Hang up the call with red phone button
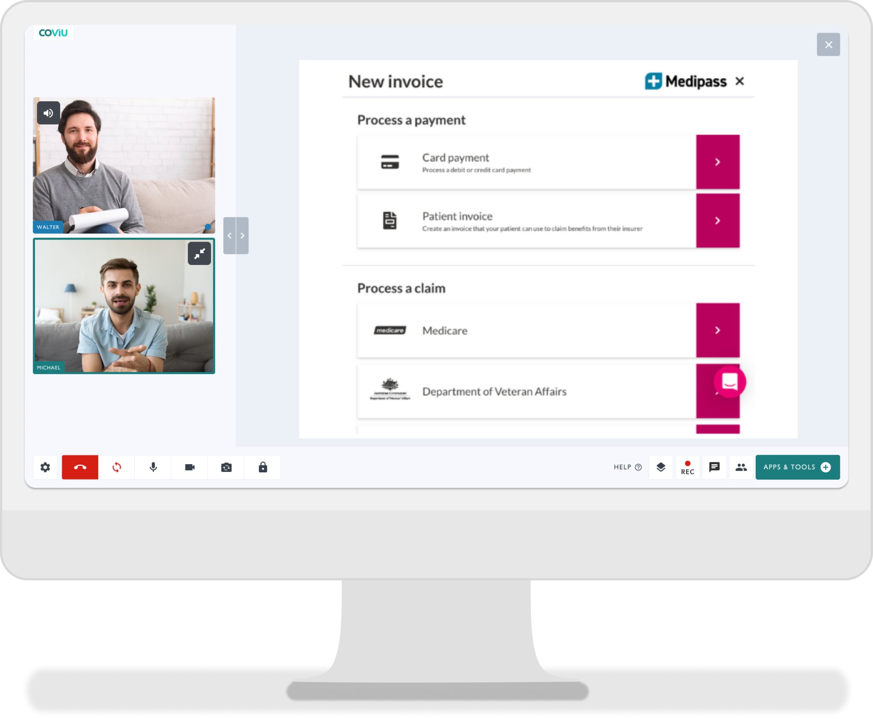Viewport: 873px width, 719px height. point(80,467)
